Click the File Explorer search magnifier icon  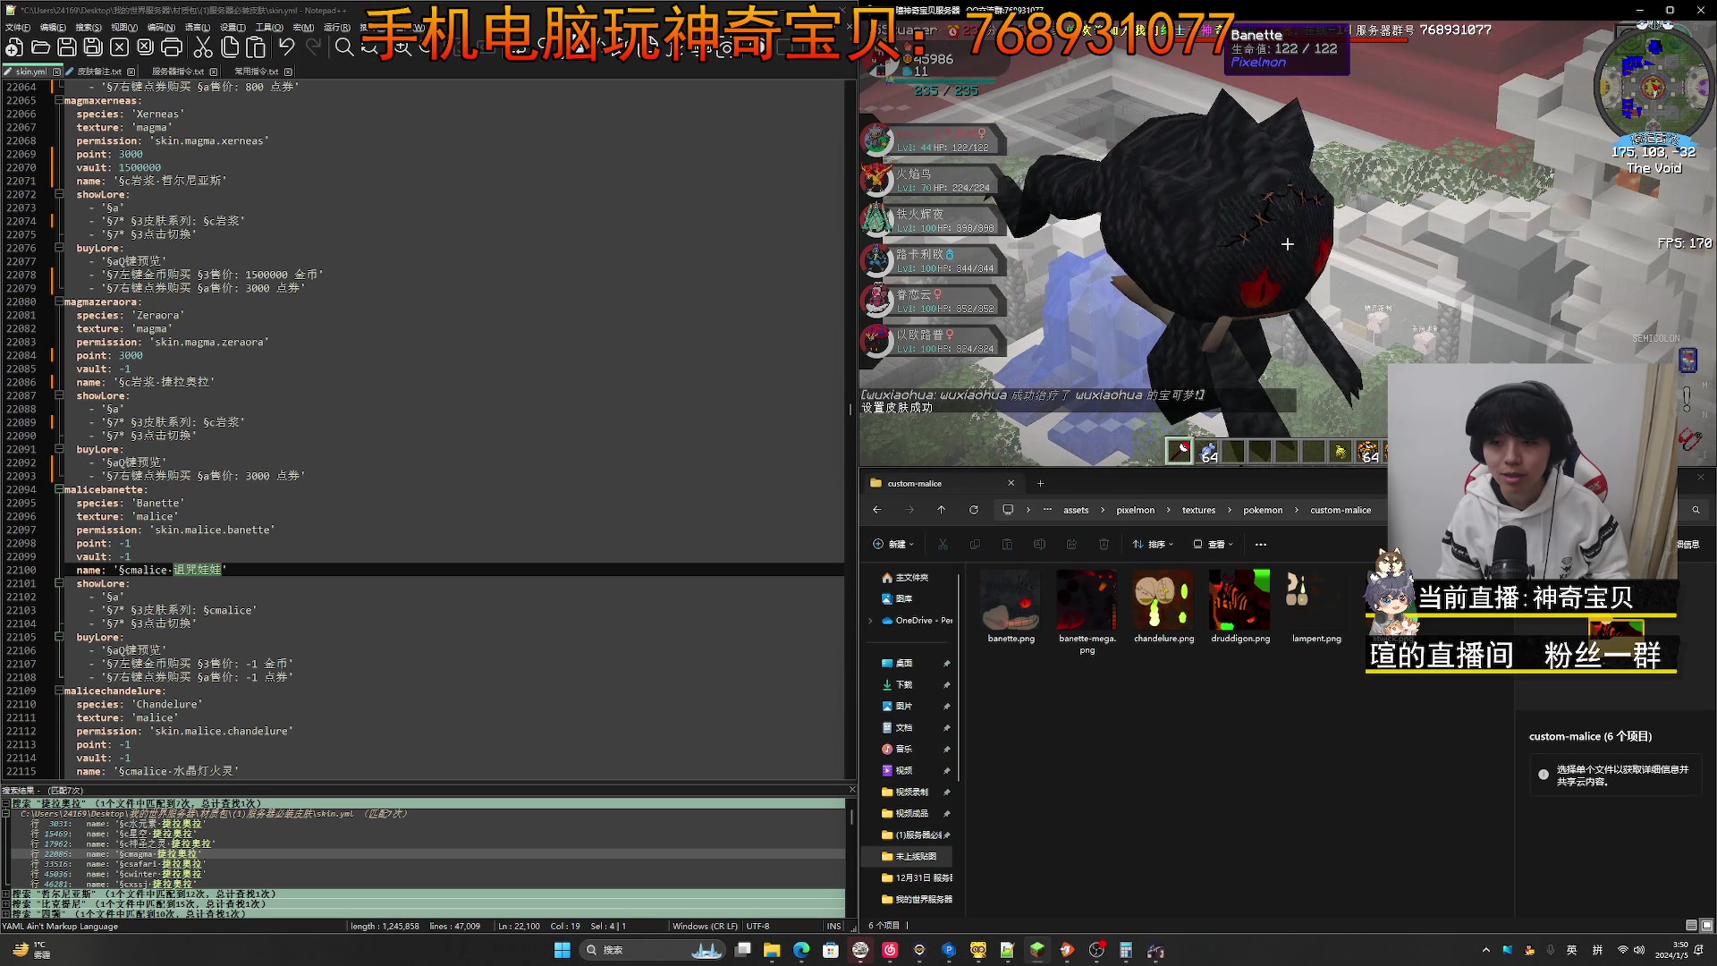pos(1696,510)
